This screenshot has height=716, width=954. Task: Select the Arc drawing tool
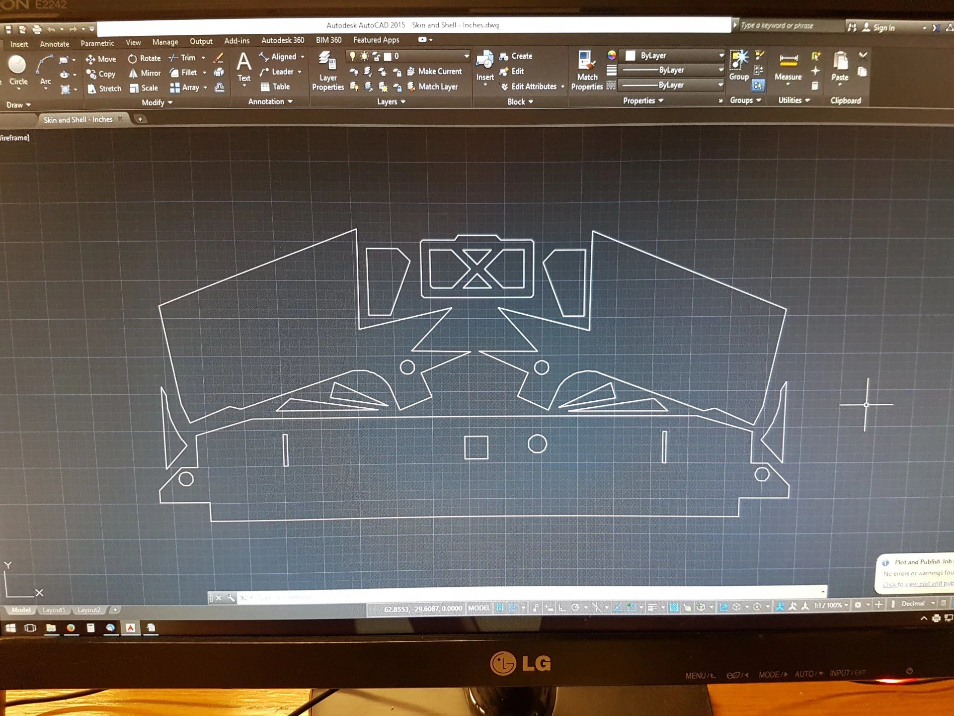[45, 71]
